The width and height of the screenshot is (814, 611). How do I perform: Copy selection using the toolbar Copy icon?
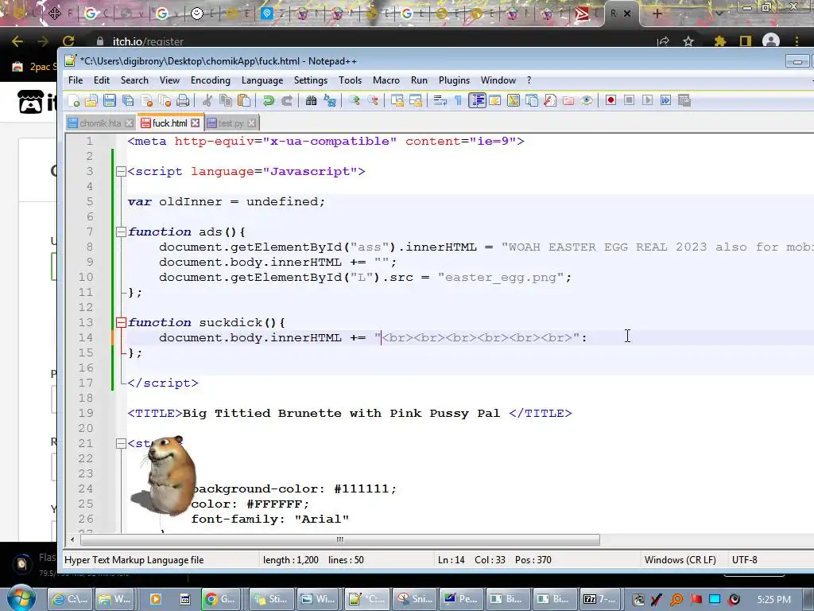226,100
